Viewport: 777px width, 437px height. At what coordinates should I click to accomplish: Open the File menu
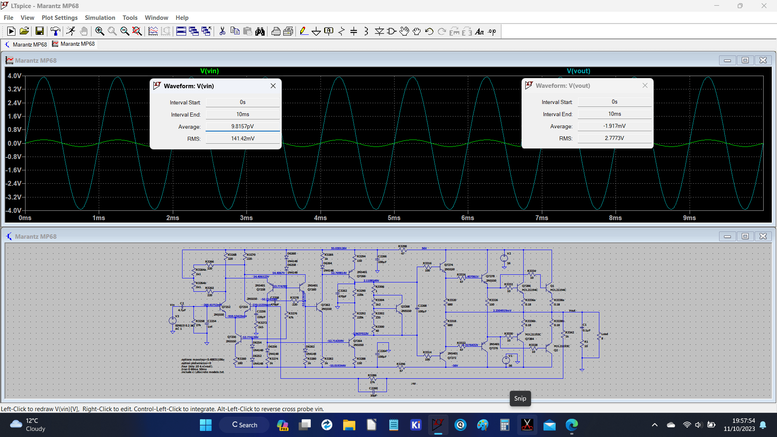[8, 18]
